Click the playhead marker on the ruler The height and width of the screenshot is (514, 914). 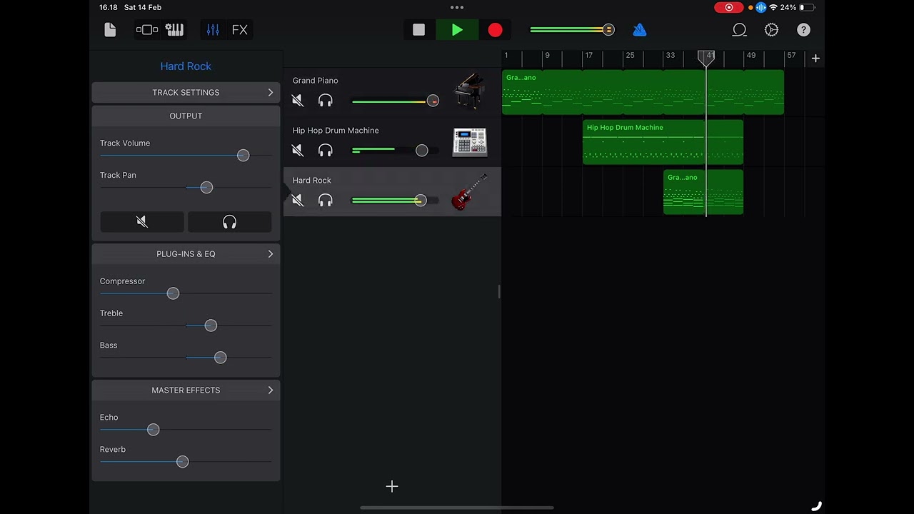coord(706,58)
